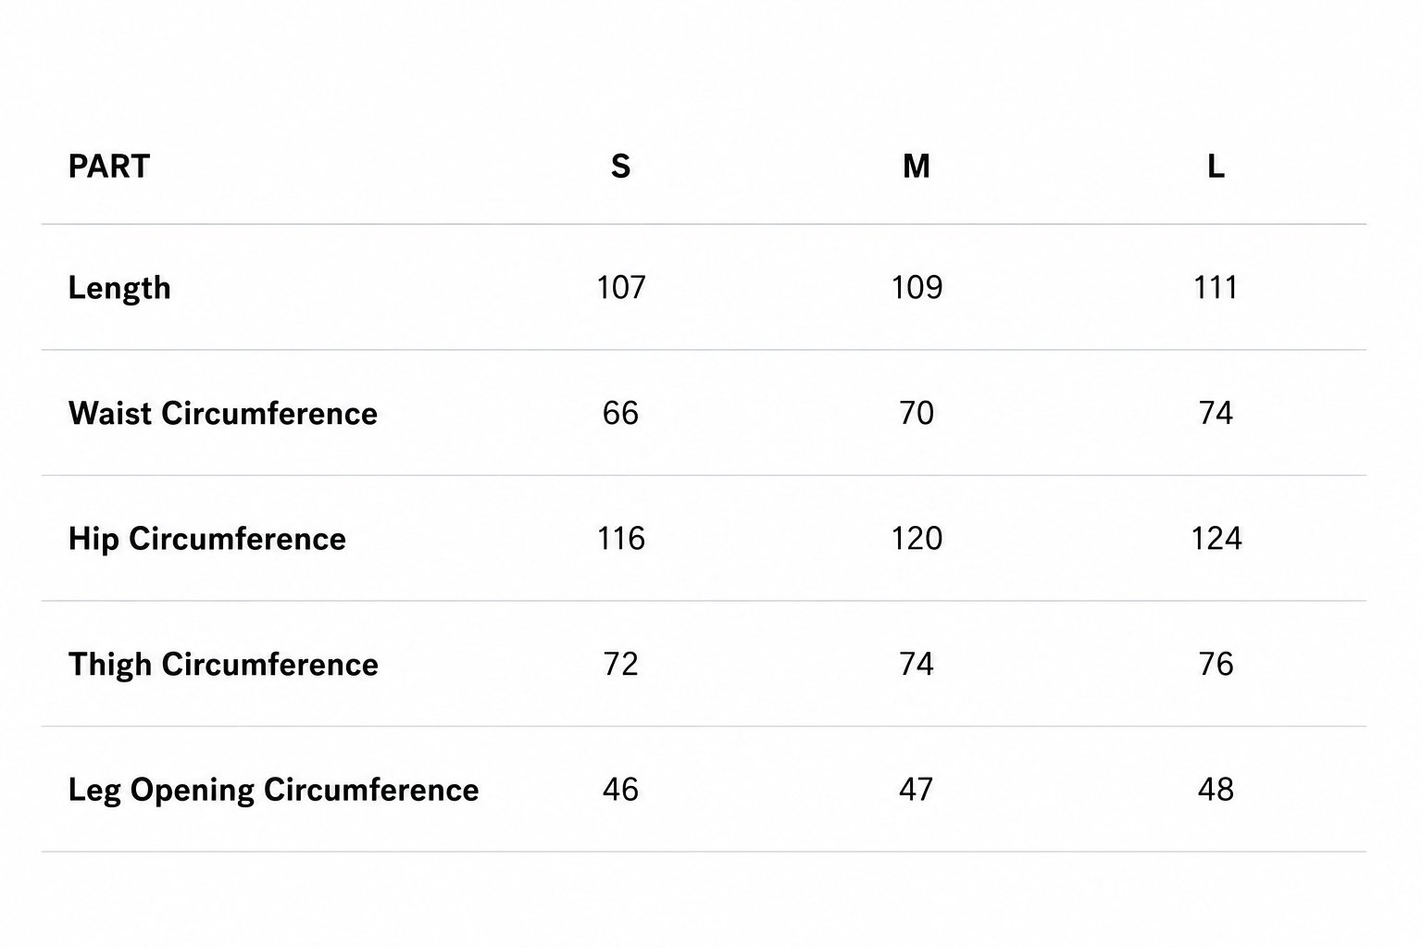Click the Length value 109 for M

click(917, 288)
